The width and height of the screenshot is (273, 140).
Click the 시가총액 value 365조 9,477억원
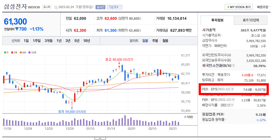coord(253,30)
